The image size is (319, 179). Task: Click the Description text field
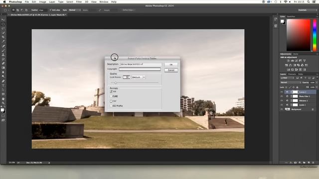coord(141,64)
